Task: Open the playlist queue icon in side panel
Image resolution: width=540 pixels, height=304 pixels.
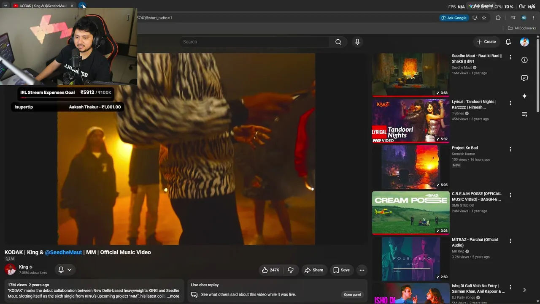Action: pyautogui.click(x=524, y=114)
